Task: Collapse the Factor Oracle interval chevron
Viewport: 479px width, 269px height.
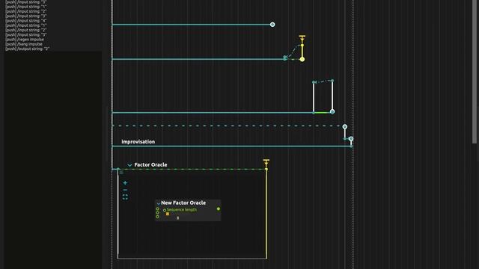Action: click(x=129, y=165)
